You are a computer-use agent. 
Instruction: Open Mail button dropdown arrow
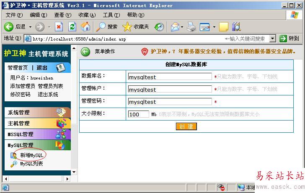[182, 27]
